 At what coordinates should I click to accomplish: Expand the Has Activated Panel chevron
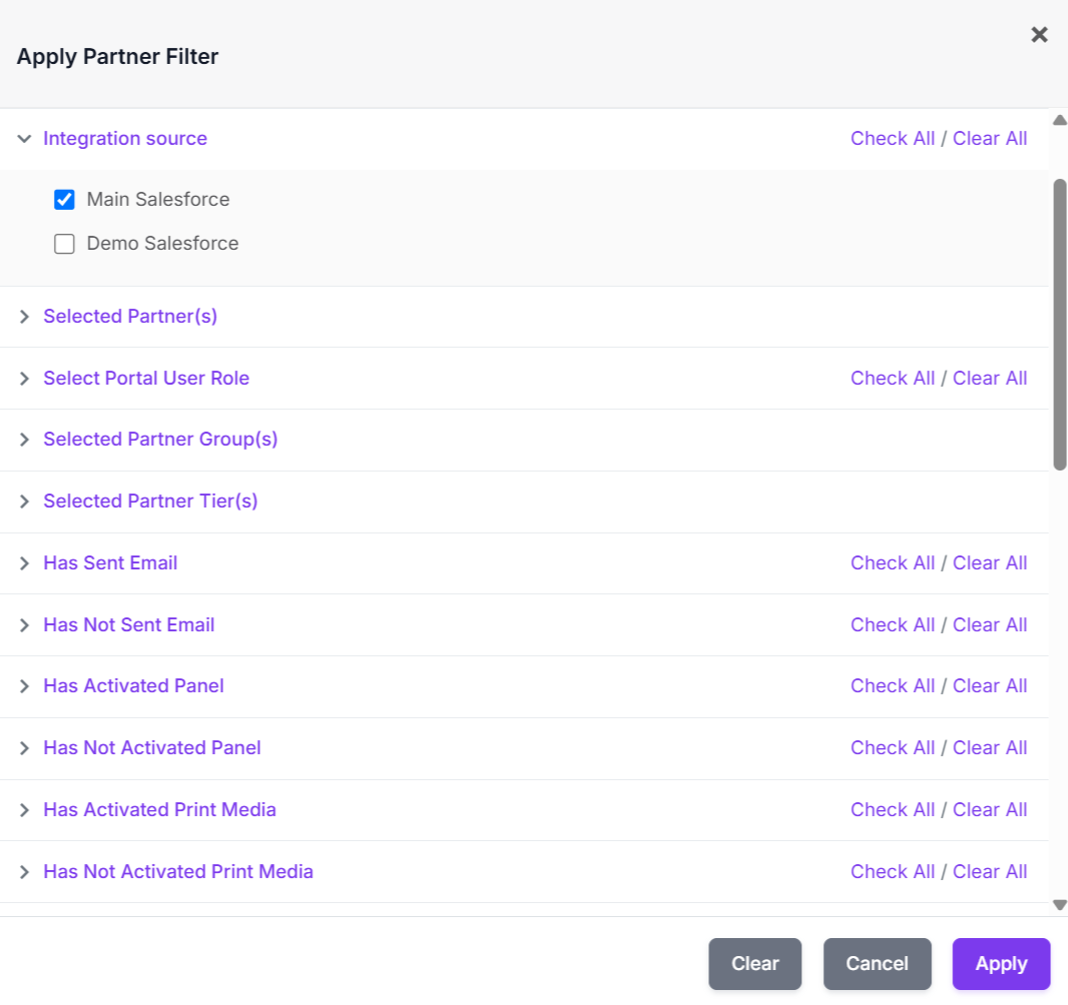pos(25,686)
